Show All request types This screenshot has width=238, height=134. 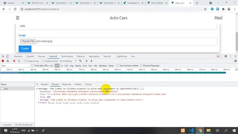click(x=51, y=66)
